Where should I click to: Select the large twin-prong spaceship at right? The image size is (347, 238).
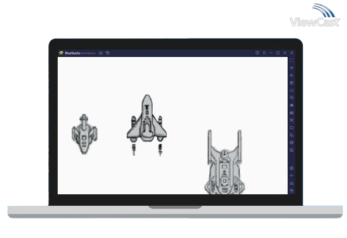(x=224, y=162)
